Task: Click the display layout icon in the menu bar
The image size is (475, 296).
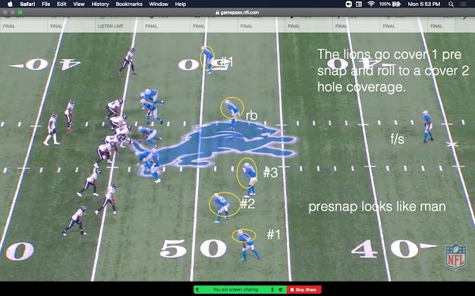Action: coord(359,5)
